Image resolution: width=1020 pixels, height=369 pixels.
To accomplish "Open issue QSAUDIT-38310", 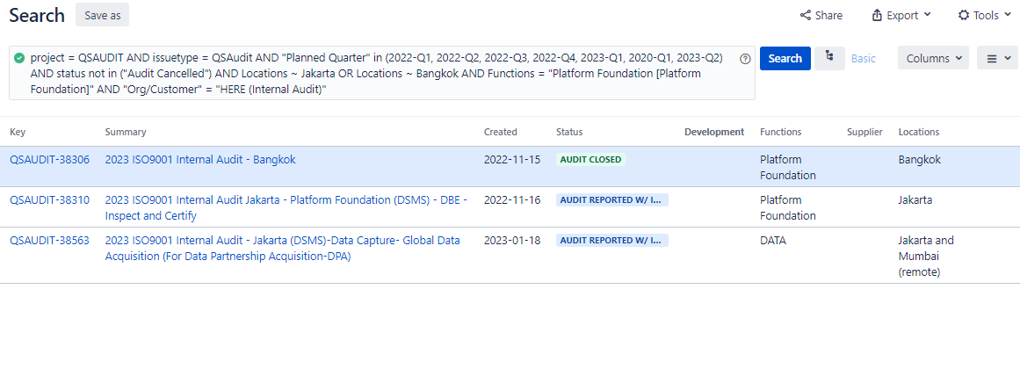I will click(49, 199).
